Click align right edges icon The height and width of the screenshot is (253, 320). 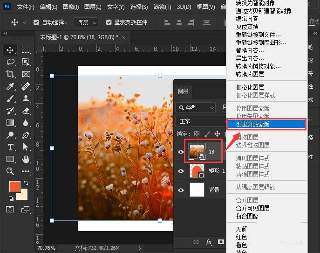click(x=191, y=22)
